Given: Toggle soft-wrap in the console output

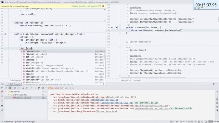Looking at the screenshot, I should [217, 99].
